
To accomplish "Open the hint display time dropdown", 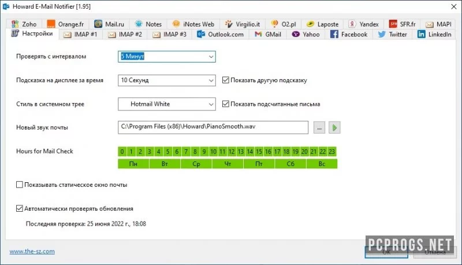I will (167, 80).
